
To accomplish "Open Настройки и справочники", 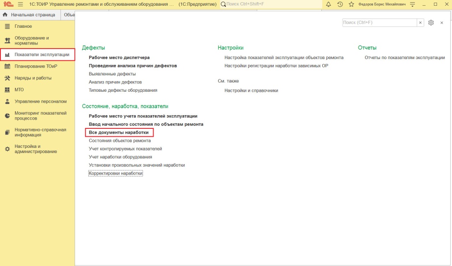I will [251, 90].
